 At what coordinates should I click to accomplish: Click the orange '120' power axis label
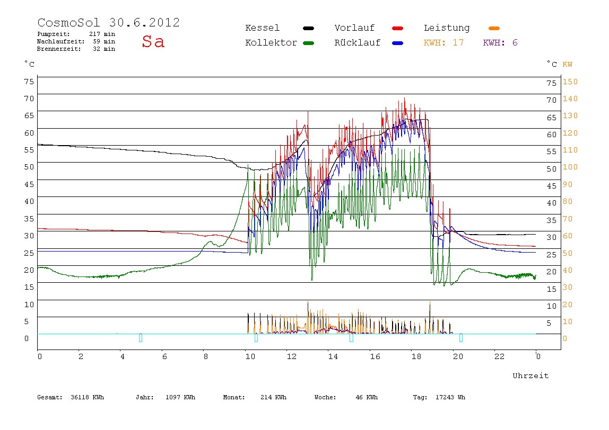point(570,133)
